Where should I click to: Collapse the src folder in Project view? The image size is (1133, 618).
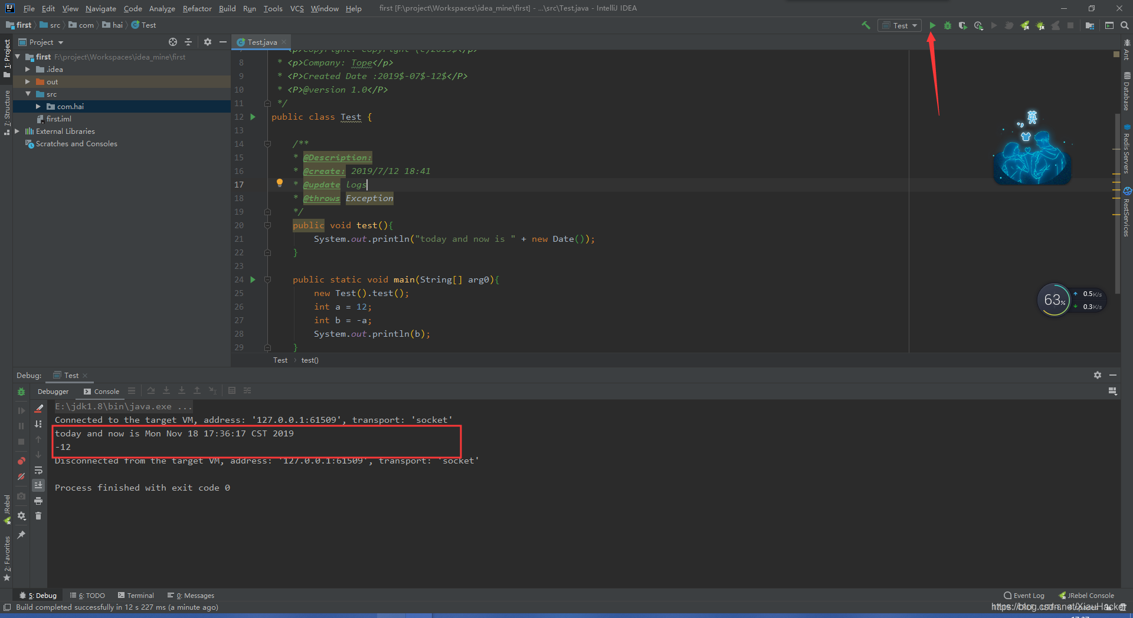[28, 94]
